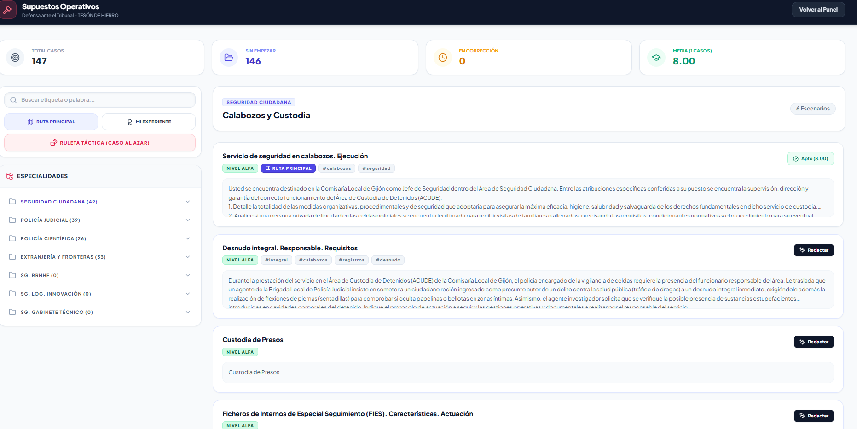Select the #integral tag

(277, 260)
